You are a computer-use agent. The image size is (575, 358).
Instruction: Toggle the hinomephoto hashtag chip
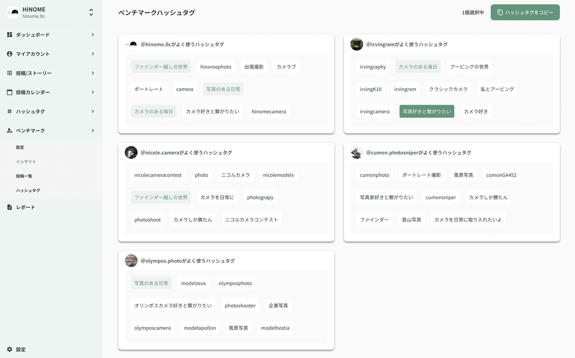[216, 67]
